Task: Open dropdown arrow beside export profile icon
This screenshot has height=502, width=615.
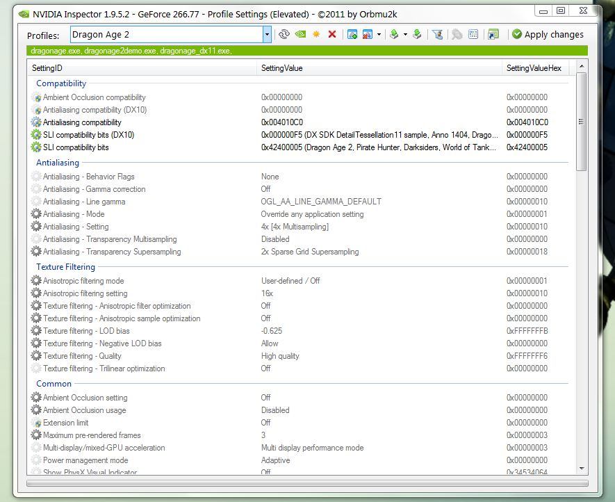Action: [x=405, y=35]
